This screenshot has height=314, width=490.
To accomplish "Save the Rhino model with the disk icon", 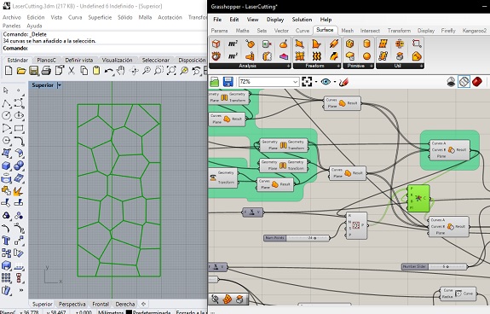I will click(x=33, y=71).
